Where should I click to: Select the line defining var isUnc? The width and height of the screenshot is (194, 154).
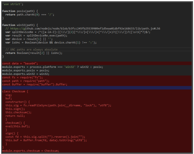(x=51, y=43)
